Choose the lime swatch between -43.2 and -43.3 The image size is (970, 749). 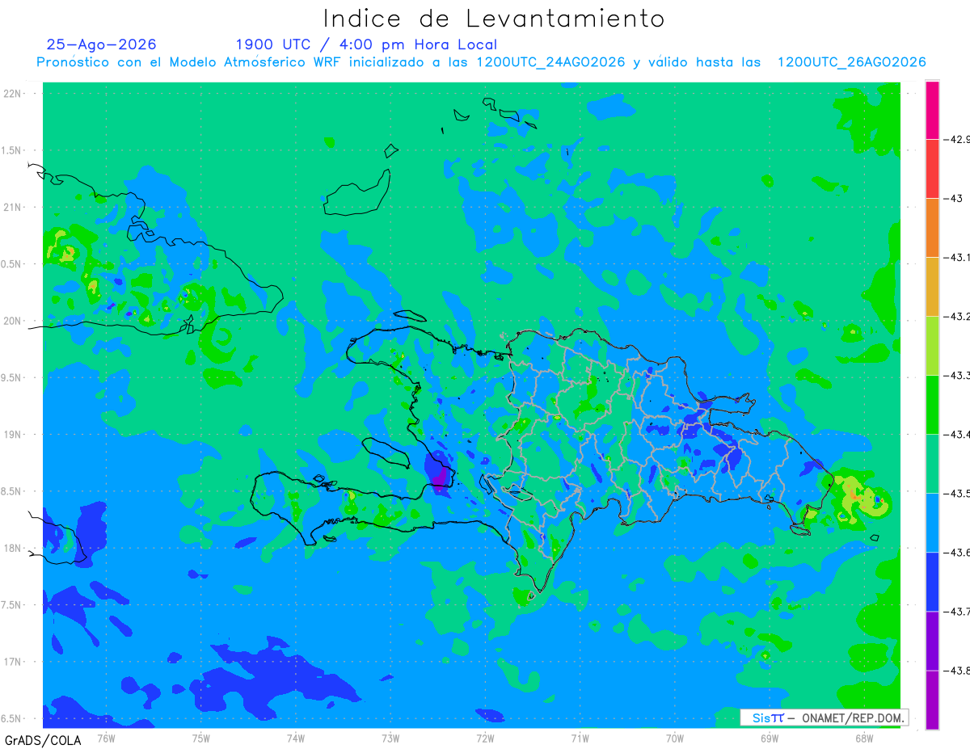tap(932, 346)
